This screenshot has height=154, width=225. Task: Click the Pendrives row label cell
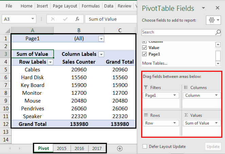(33, 109)
